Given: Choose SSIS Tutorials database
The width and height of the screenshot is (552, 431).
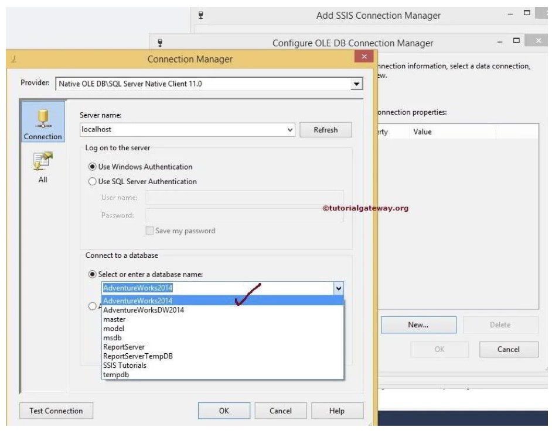Looking at the screenshot, I should tap(223, 366).
